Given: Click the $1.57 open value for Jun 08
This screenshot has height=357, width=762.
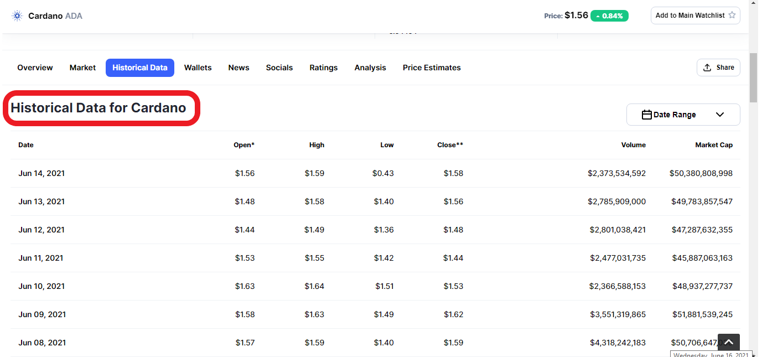Looking at the screenshot, I should [245, 343].
